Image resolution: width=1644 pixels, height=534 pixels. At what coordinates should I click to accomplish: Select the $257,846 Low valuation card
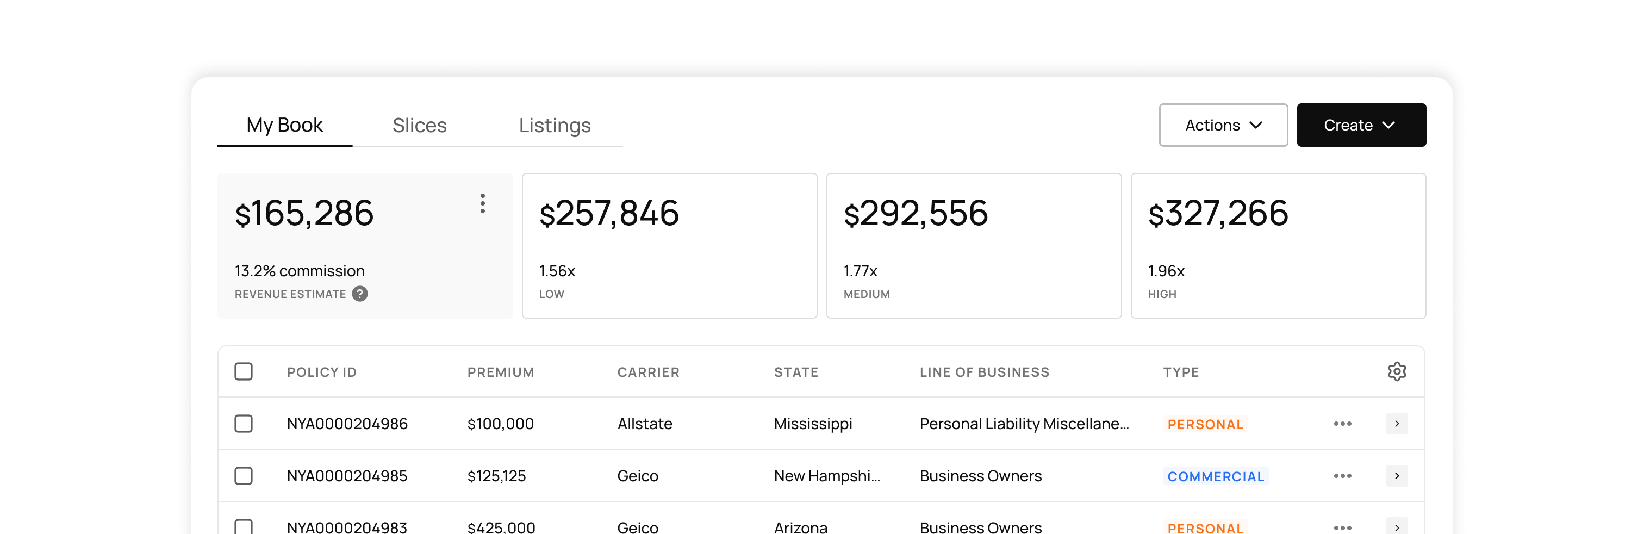click(669, 246)
